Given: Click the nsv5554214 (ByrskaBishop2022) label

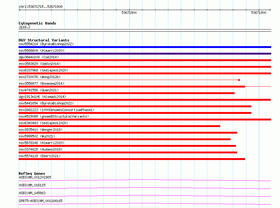Looking at the screenshot, I should [x=46, y=44].
